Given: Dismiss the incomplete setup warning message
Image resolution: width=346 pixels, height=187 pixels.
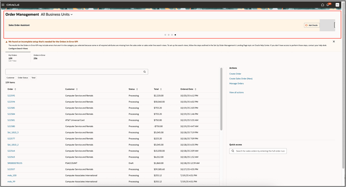Looking at the screenshot, I should [334, 42].
